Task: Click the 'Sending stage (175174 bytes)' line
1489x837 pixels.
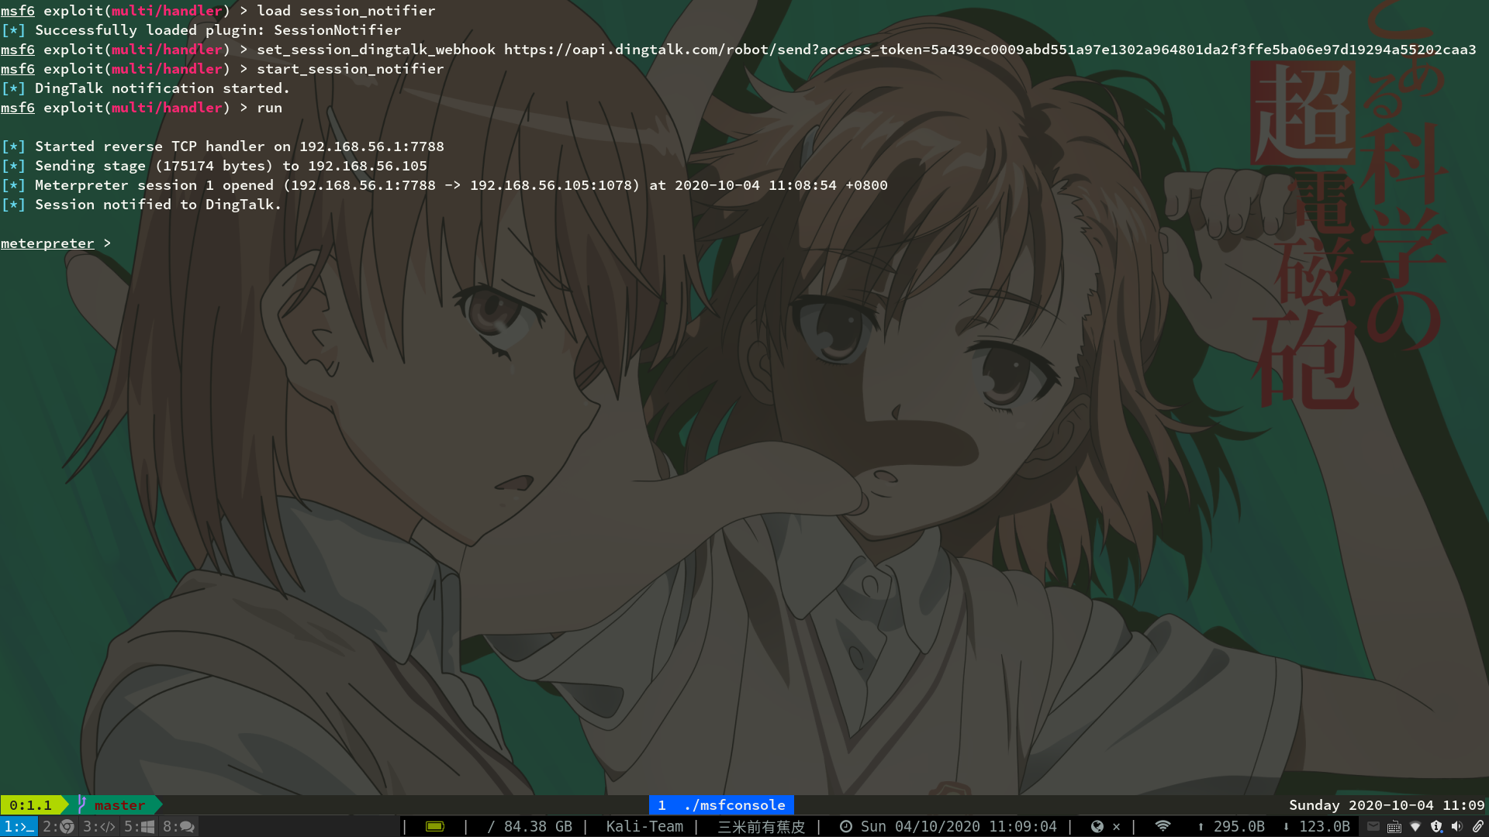Action: click(x=214, y=166)
